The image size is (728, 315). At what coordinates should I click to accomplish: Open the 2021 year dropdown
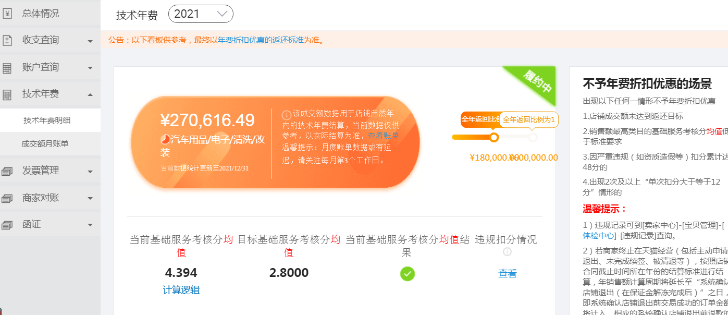pos(201,14)
